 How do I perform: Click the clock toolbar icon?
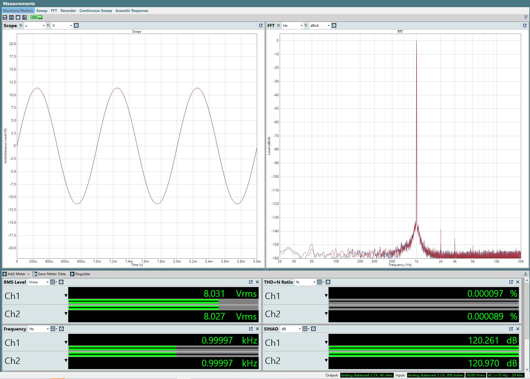pyautogui.click(x=18, y=17)
